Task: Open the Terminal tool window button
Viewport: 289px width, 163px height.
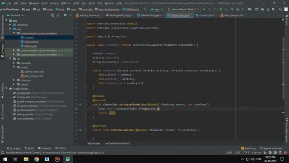Action: [44, 148]
